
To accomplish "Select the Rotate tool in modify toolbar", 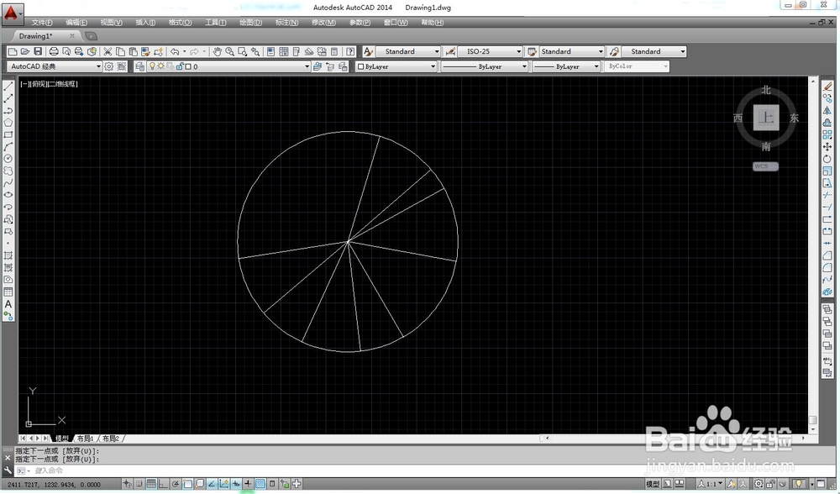I will tap(827, 159).
